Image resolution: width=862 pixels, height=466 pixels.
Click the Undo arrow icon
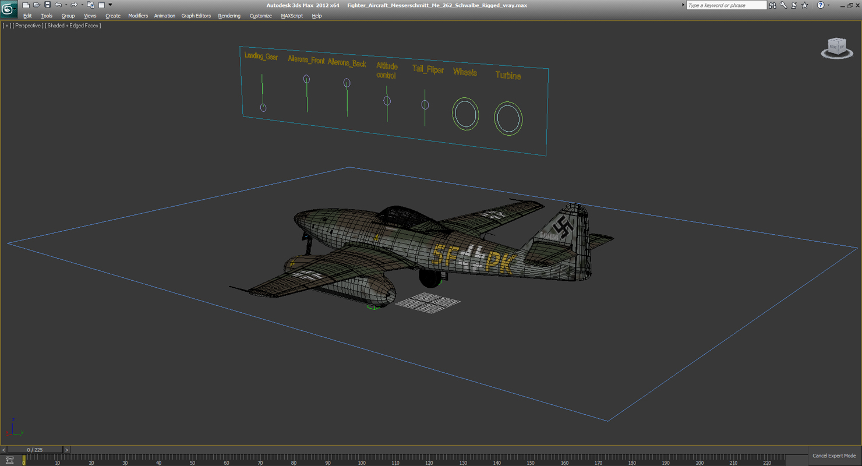[x=58, y=5]
